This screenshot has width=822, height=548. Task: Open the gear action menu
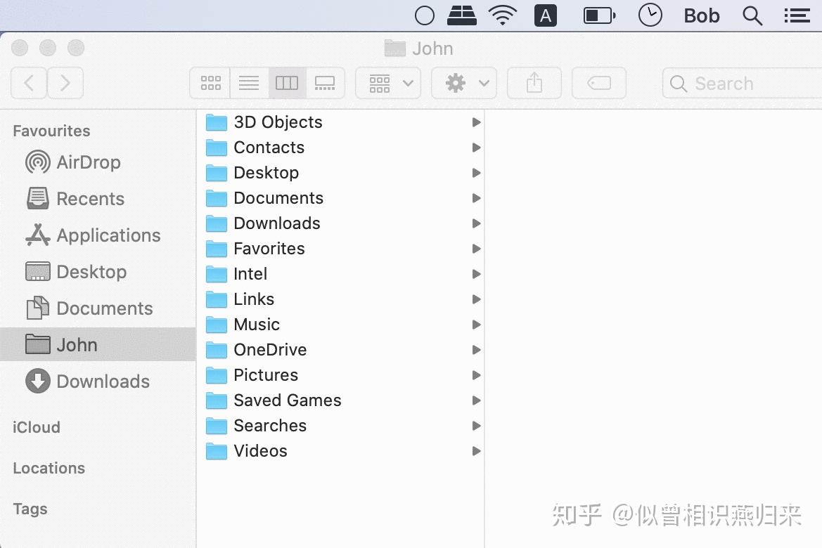click(x=464, y=83)
